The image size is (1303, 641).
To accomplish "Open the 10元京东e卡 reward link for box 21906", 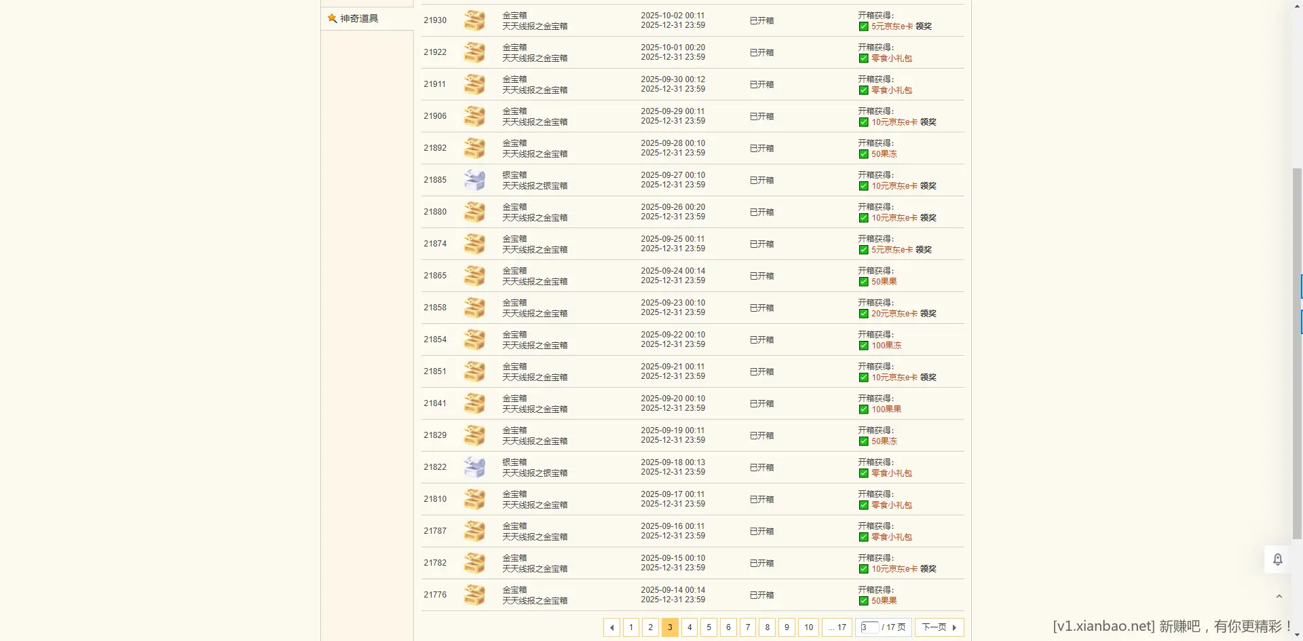I will pyautogui.click(x=894, y=122).
